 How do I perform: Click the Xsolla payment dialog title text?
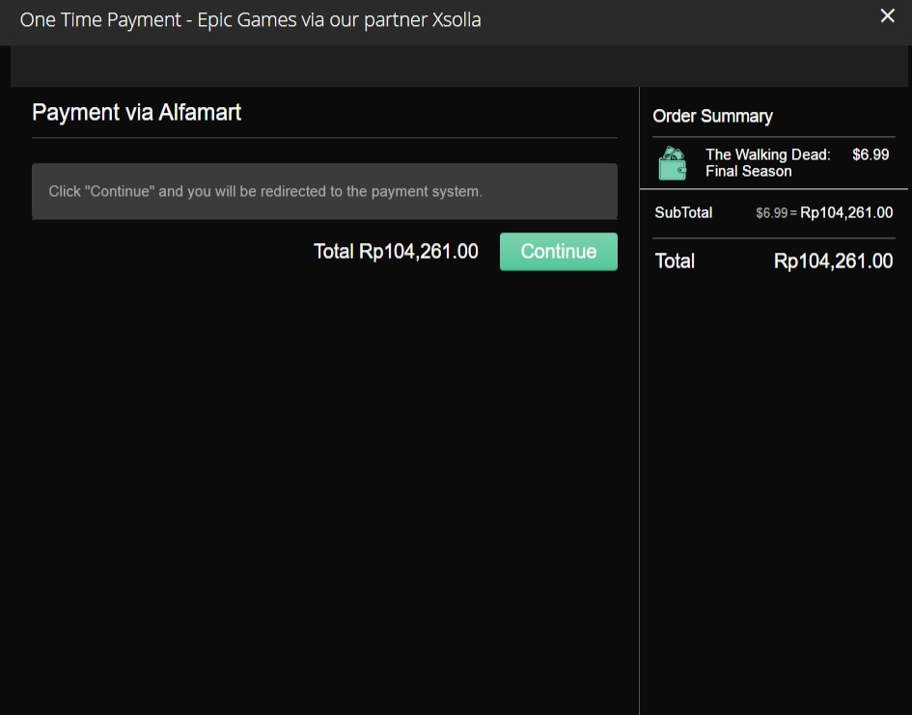click(250, 19)
